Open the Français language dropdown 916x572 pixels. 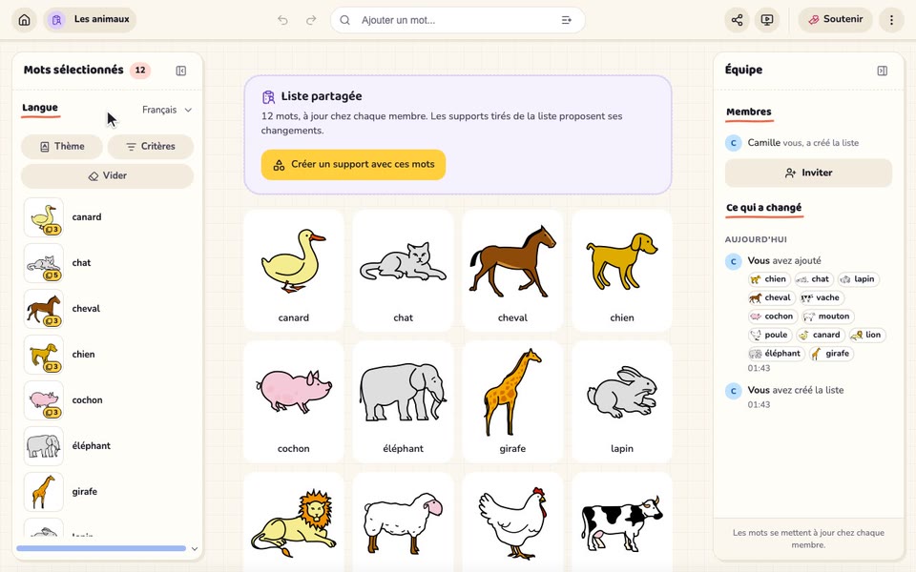click(167, 110)
